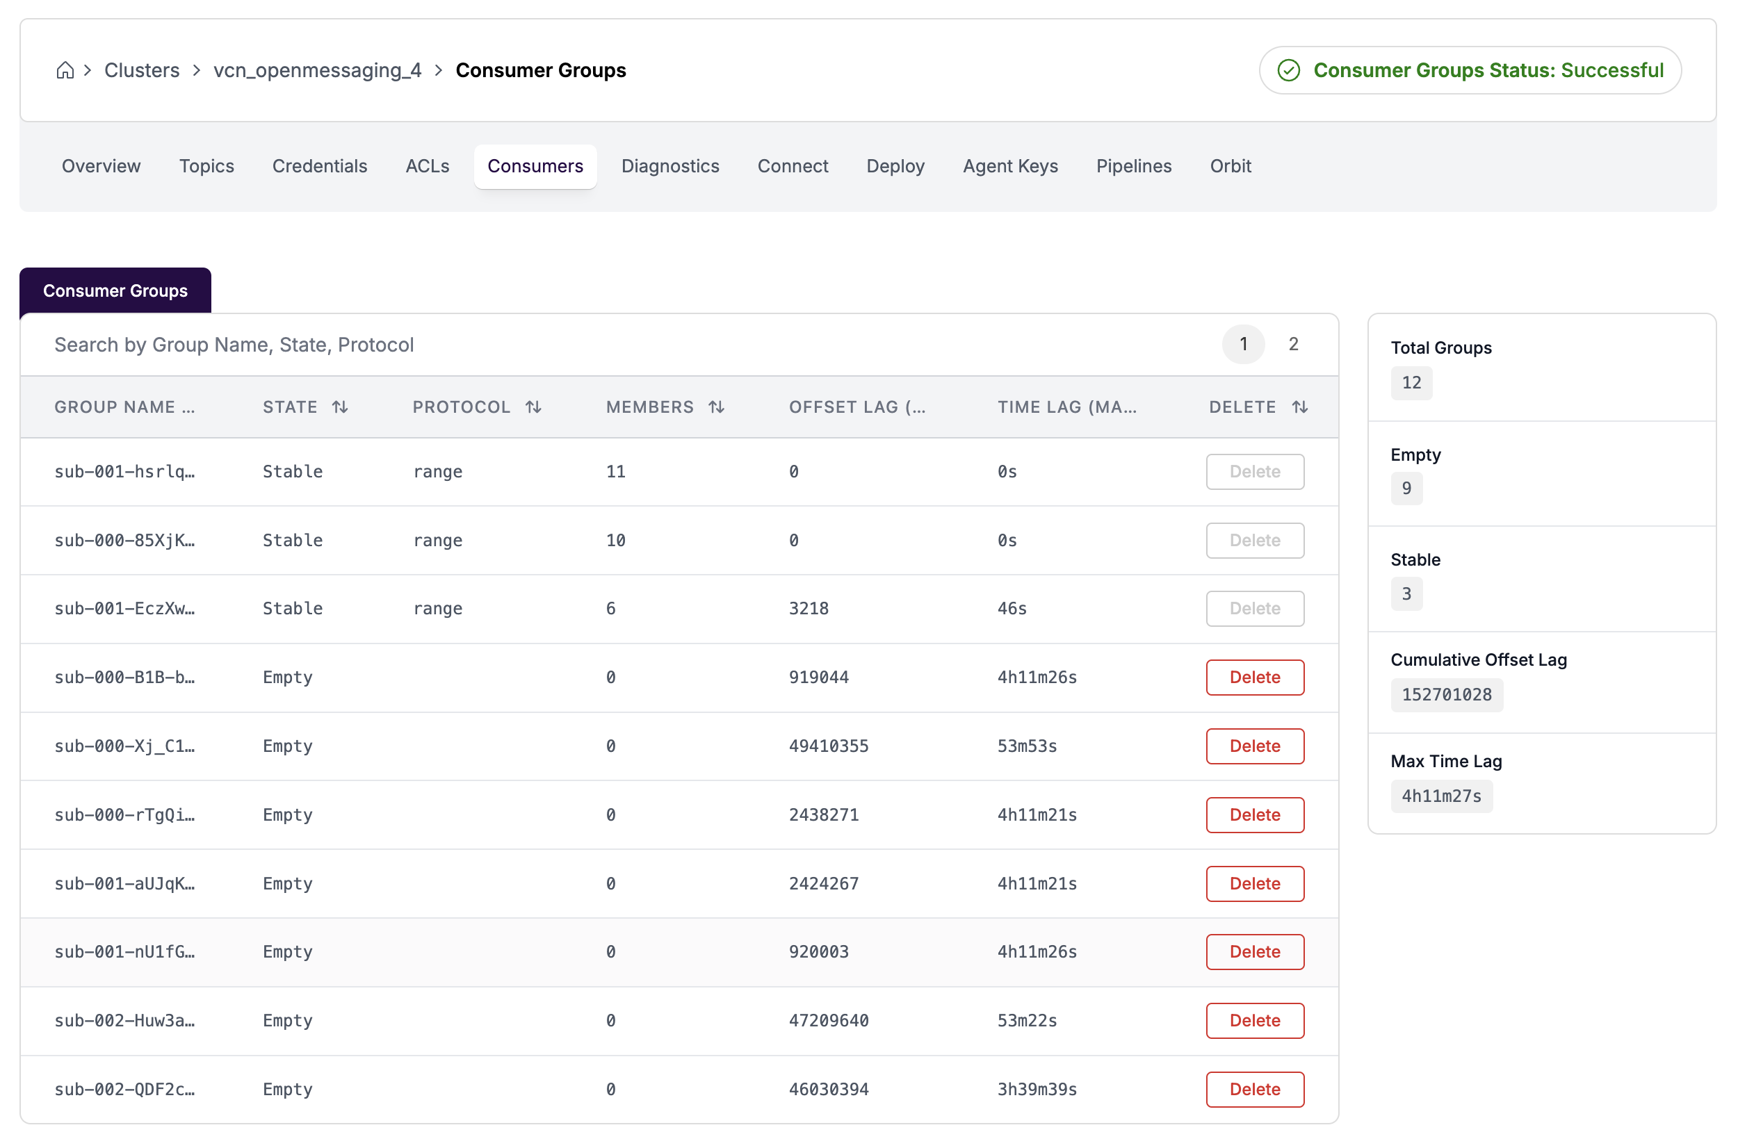Switch to the Diagnostics tab
This screenshot has height=1148, width=1738.
coord(669,166)
